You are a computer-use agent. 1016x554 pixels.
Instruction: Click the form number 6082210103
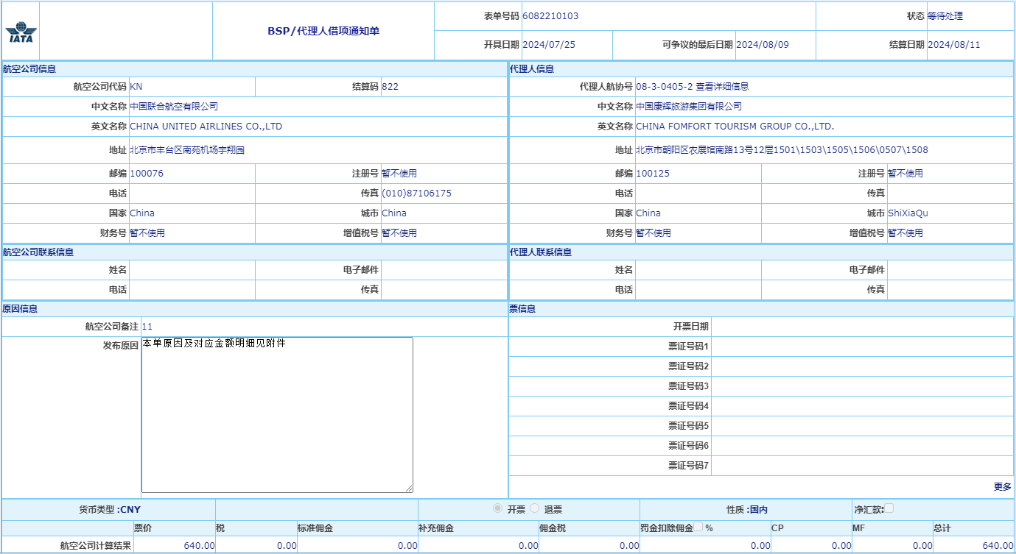[550, 16]
